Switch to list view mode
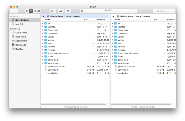The image size is (185, 121). point(31,11)
